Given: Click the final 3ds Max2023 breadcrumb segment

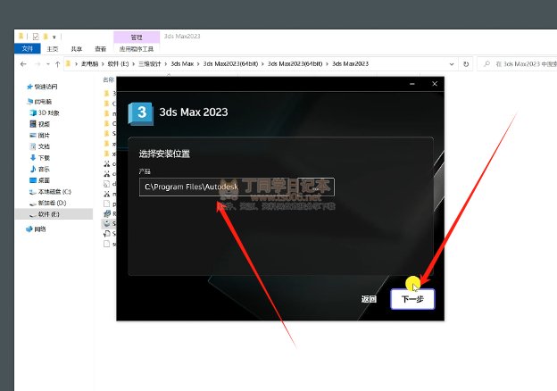Looking at the screenshot, I should pos(350,64).
